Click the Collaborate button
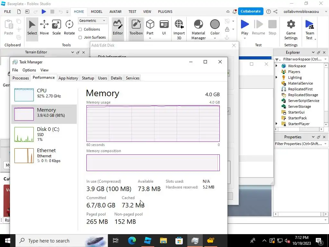Viewport: 329px width, 247px height. point(251,11)
